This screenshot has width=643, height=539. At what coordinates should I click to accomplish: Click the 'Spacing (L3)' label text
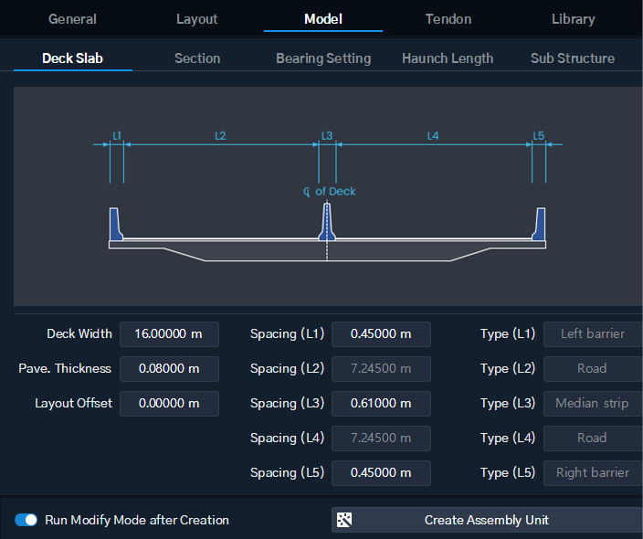click(287, 403)
